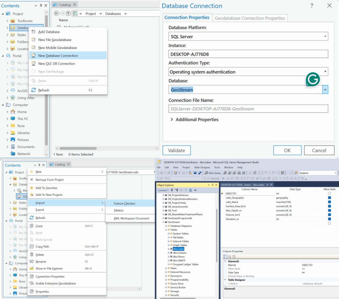Click OK in the Database Connection dialog
Image resolution: width=339 pixels, height=299 pixels.
pos(287,150)
